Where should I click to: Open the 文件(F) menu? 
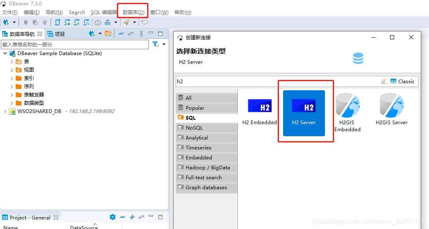(10, 12)
